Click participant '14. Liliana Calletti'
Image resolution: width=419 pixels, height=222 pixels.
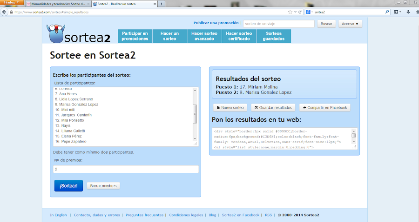coord(70,131)
